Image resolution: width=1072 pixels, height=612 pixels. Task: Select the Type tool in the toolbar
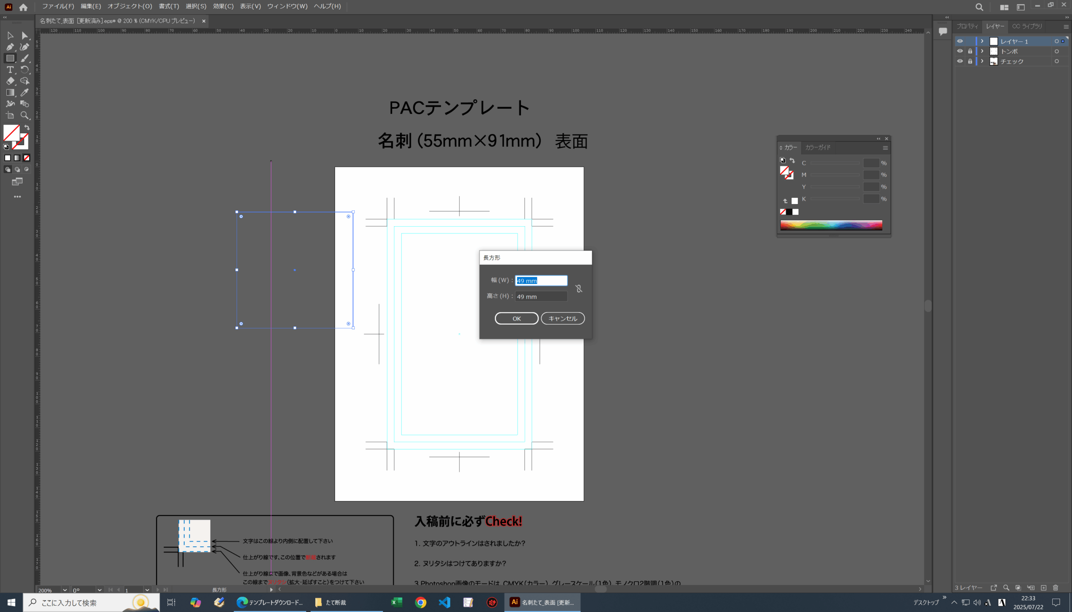[10, 70]
